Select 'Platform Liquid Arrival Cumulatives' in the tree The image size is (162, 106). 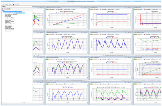[11, 14]
